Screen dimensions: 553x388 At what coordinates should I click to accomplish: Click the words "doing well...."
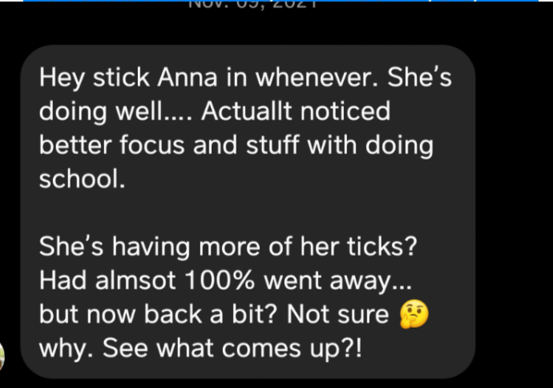[x=115, y=112]
